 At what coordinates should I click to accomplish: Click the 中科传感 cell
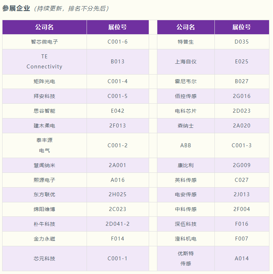coord(186,209)
